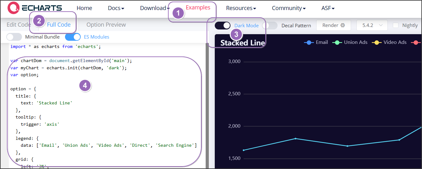
Task: Click the 'option = {' code line
Action: [23, 89]
